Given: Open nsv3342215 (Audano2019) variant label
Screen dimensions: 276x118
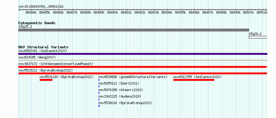Looking at the screenshot, I should pos(120,96).
